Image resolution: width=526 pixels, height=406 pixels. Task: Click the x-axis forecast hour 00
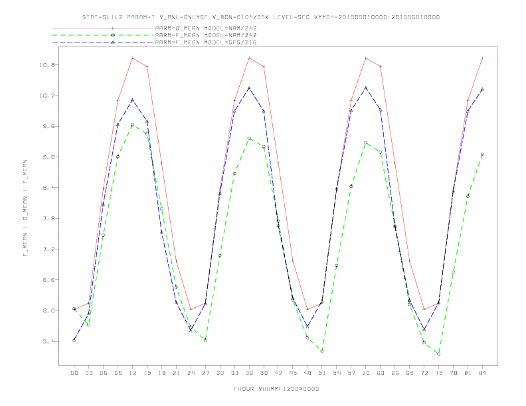(x=74, y=373)
